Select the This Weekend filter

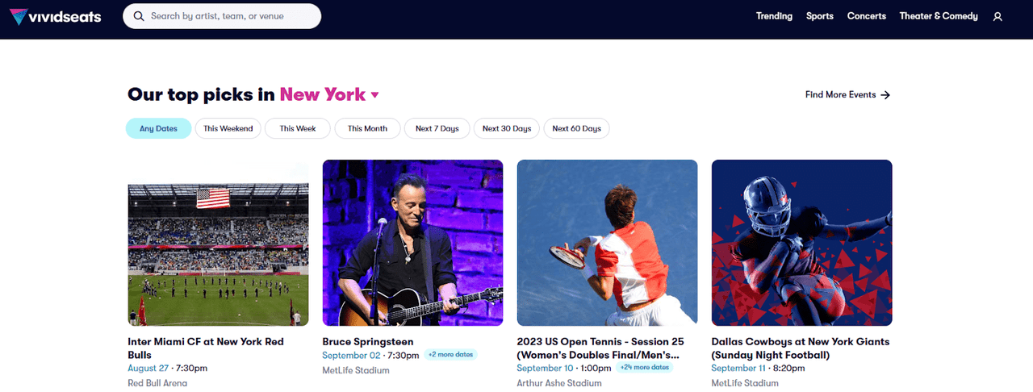point(228,128)
